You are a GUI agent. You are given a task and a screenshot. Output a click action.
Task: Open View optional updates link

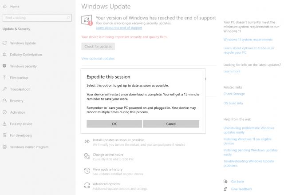98,59
